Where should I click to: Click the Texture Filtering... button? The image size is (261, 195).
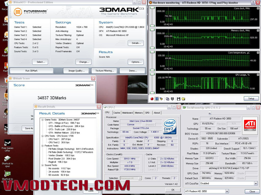104,71
